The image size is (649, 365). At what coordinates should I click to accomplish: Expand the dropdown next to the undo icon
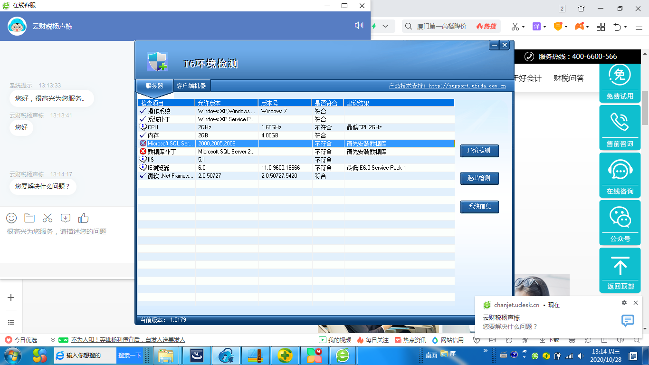(x=626, y=27)
